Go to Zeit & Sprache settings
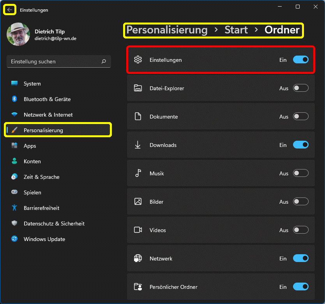This screenshot has height=304, width=325. pyautogui.click(x=41, y=177)
